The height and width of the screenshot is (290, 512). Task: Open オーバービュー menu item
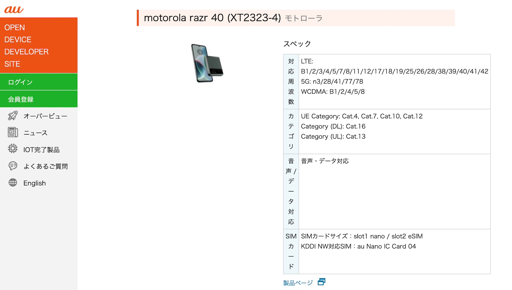coord(45,116)
